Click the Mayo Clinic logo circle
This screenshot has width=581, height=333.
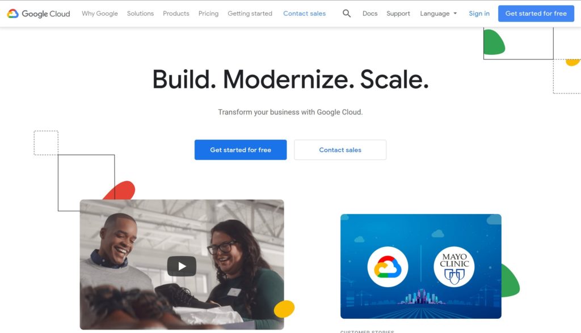pos(454,267)
